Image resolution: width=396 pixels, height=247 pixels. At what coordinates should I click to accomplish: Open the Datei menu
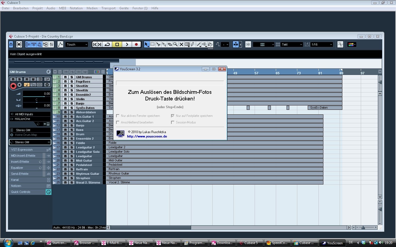(x=6, y=8)
